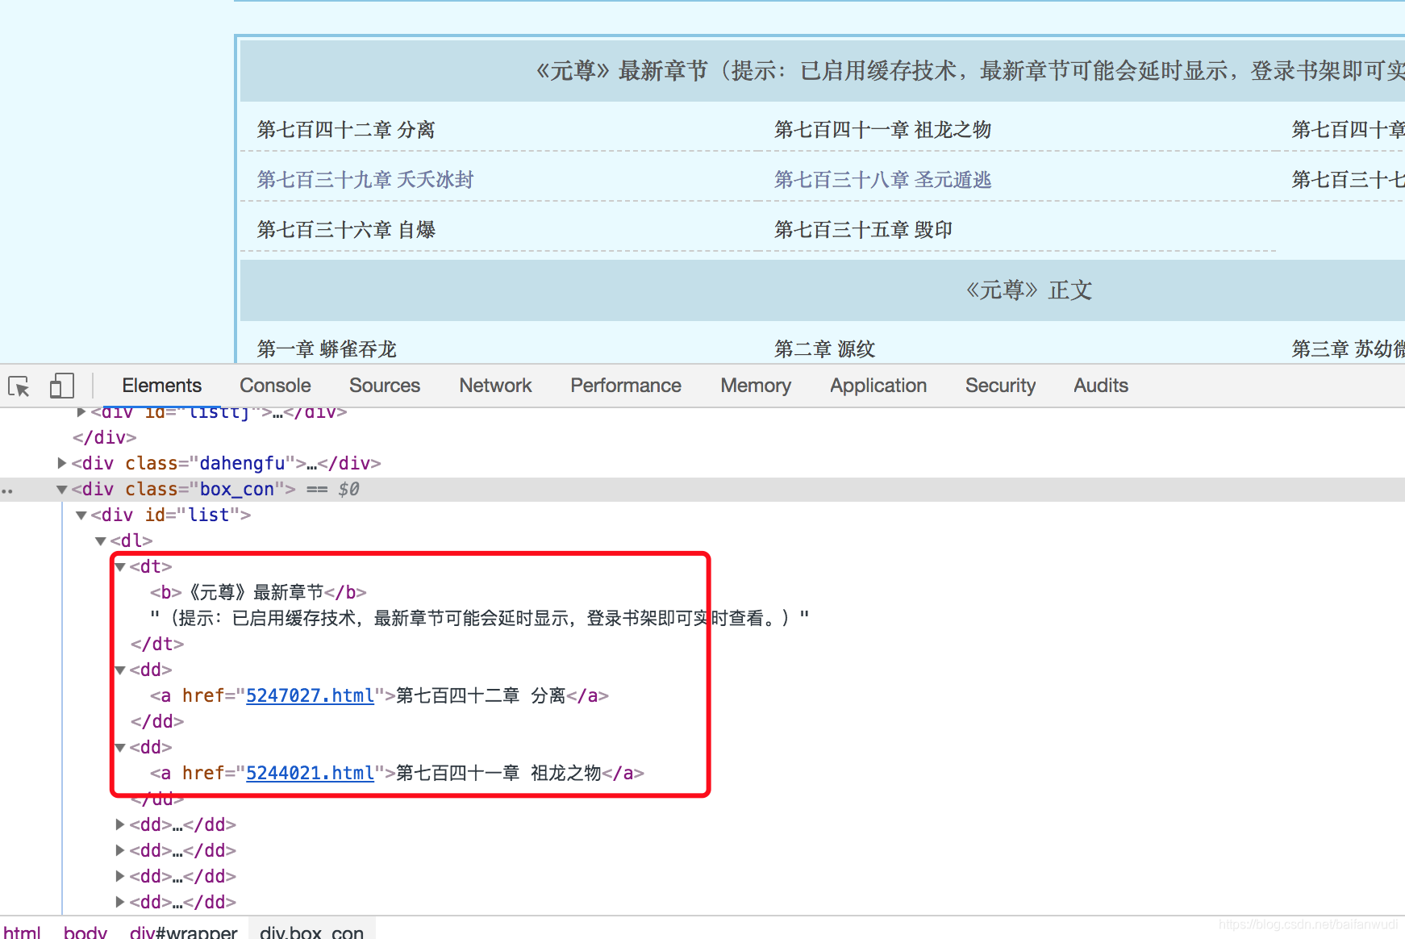Open the Audits tab
Image resolution: width=1405 pixels, height=939 pixels.
tap(1100, 386)
